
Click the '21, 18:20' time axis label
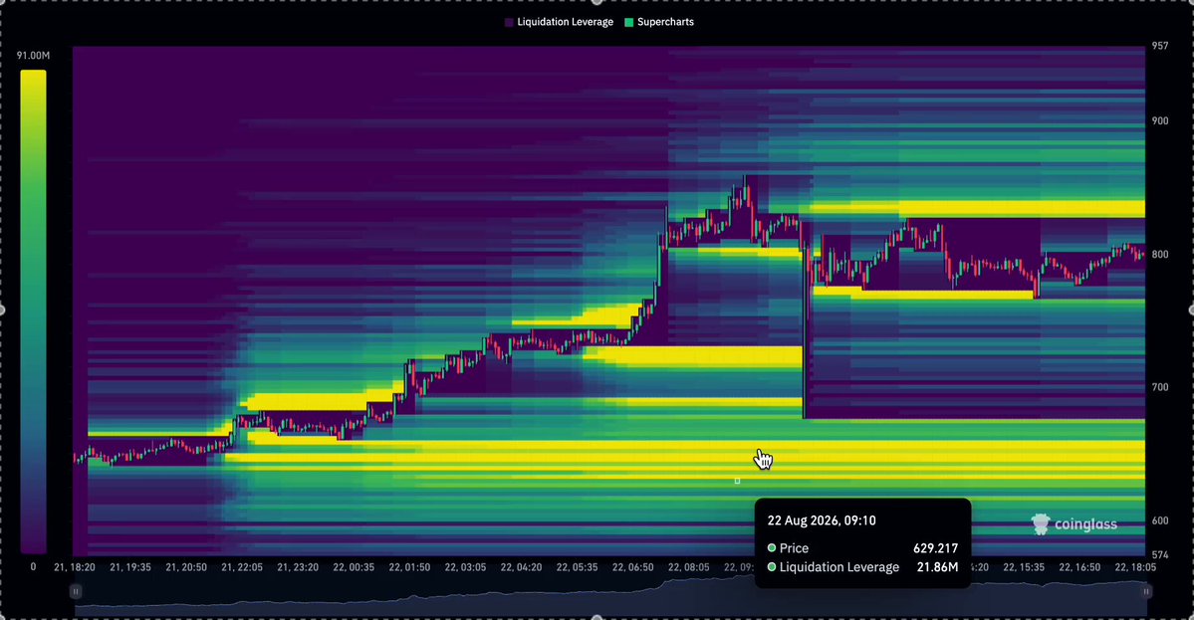coord(75,567)
